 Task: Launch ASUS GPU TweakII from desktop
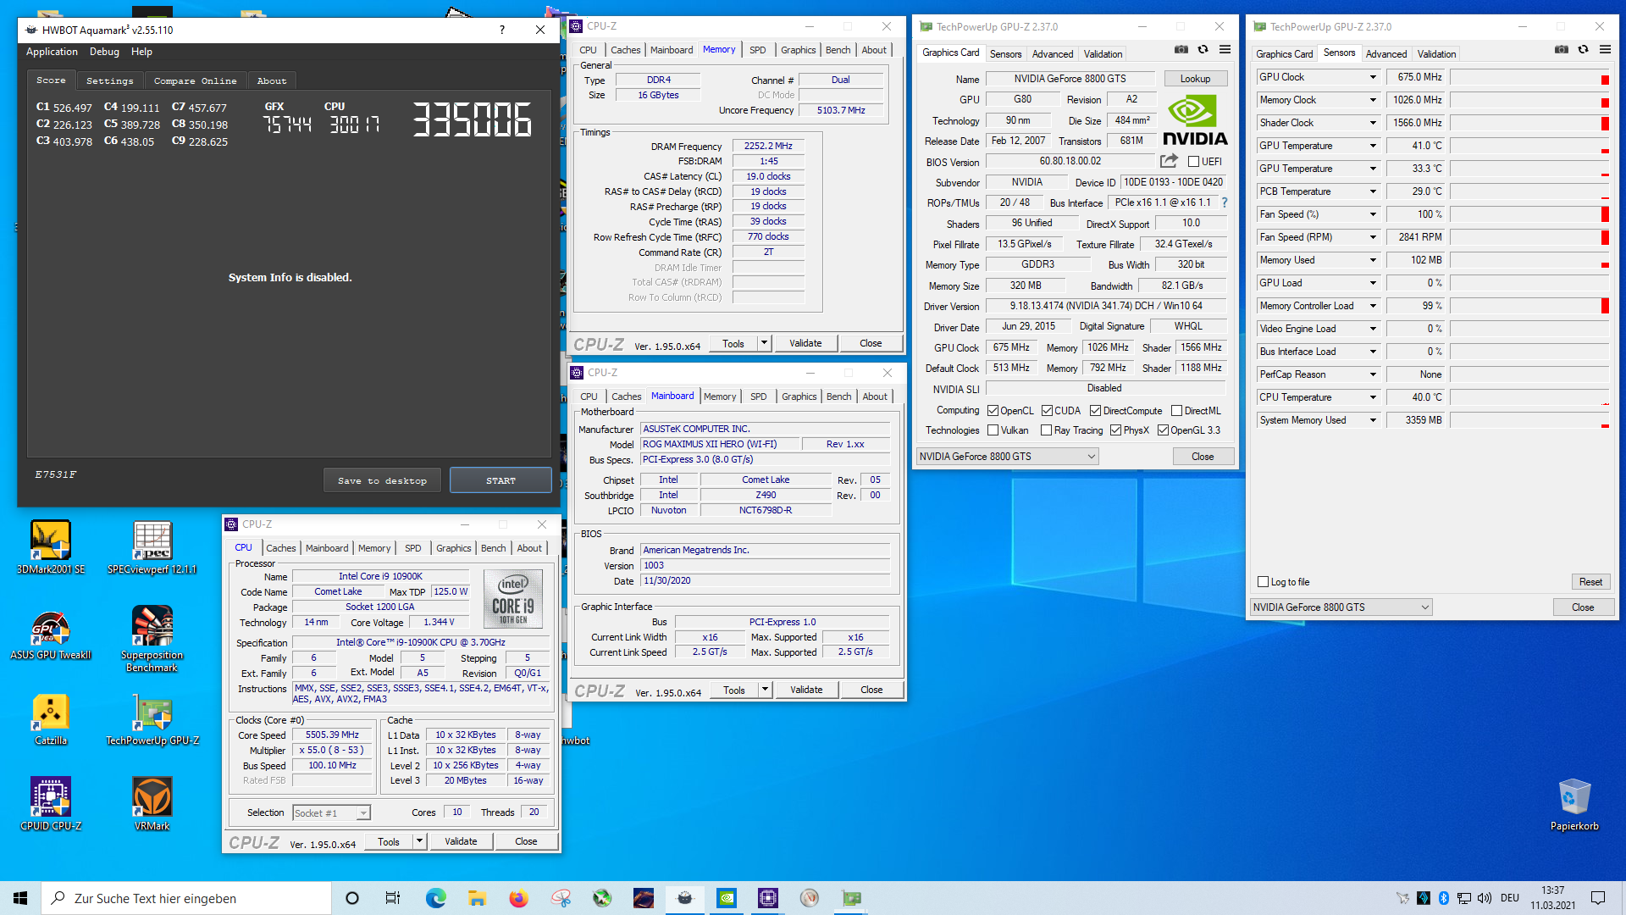(51, 633)
